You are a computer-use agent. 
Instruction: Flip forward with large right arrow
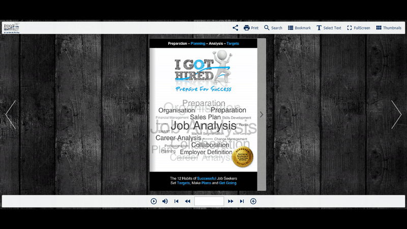396,114
